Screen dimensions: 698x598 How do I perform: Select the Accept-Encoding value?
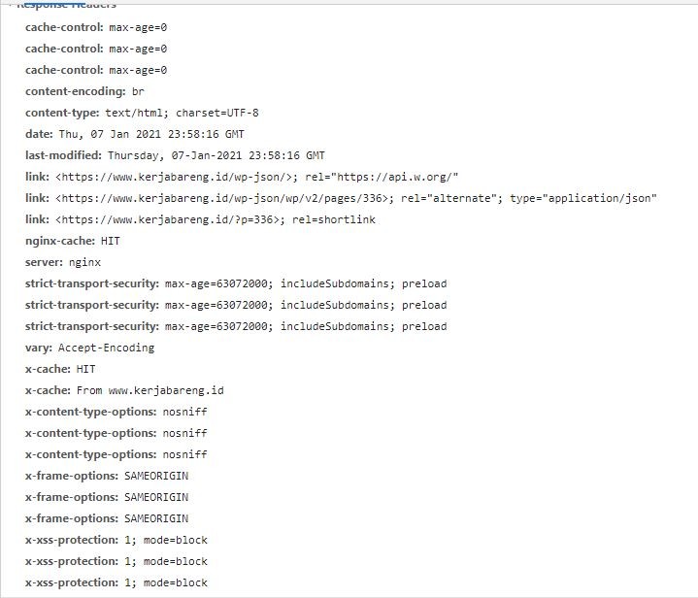[106, 348]
